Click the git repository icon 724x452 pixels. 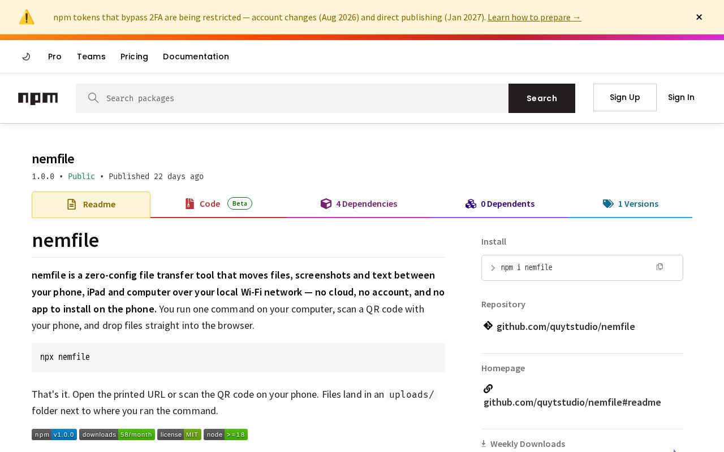[x=488, y=326]
